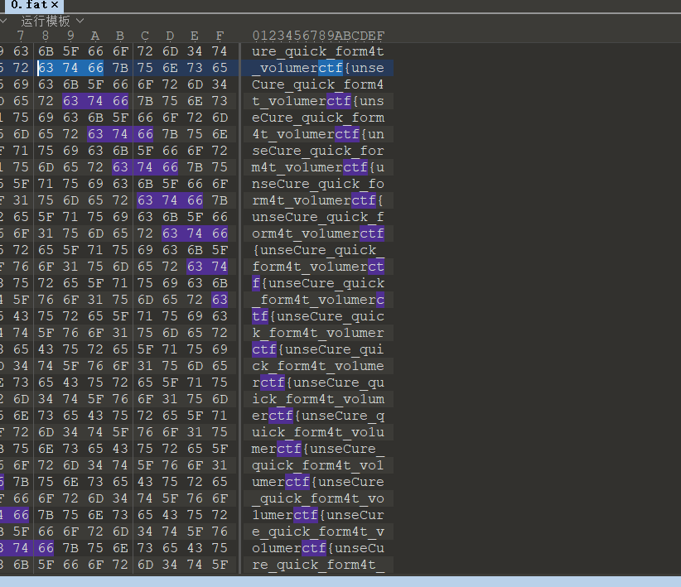Screen dimensions: 681x587
Task: Close the 0.fat tab
Action: 55,5
